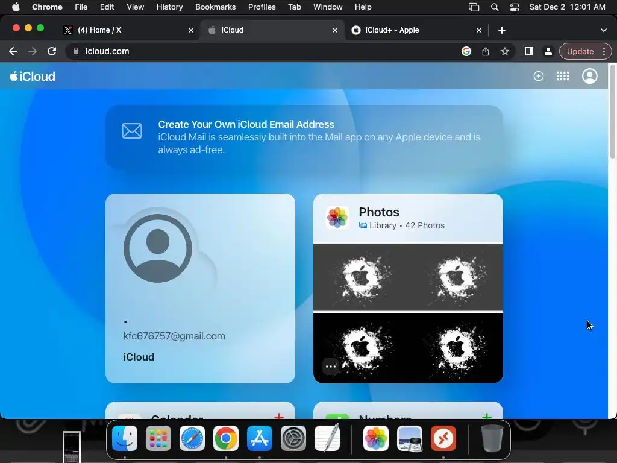The width and height of the screenshot is (617, 463).
Task: Open Create Your Own iCloud Email Address banner
Action: 304,137
